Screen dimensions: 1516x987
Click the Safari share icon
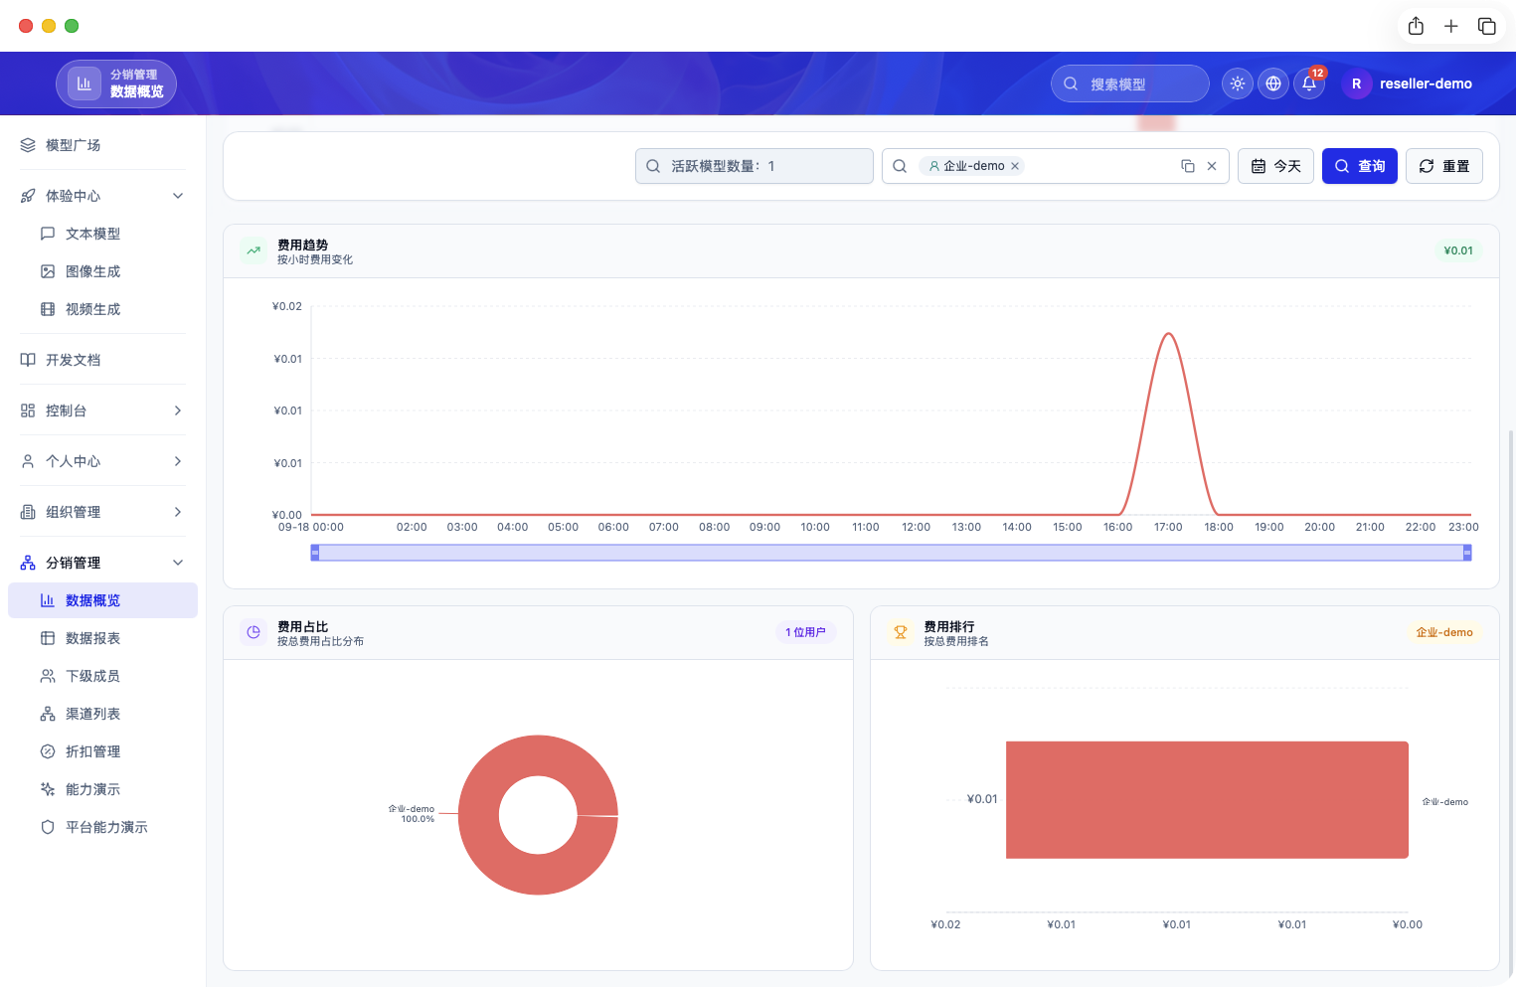[x=1416, y=26]
